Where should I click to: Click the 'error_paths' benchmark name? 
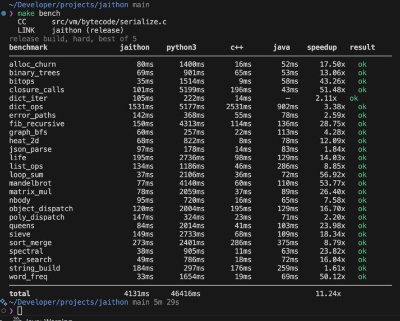click(33, 115)
